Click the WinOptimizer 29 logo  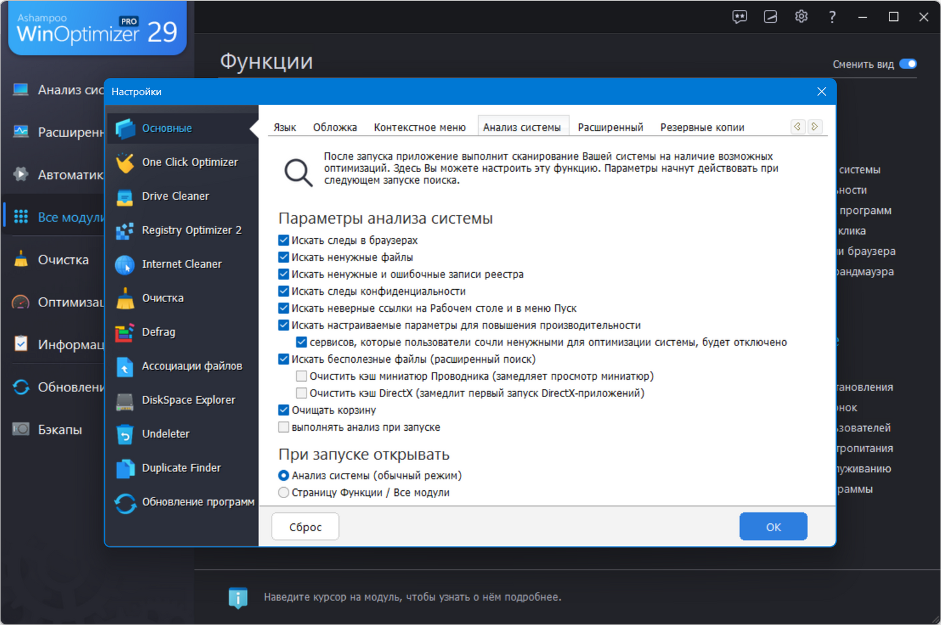coord(97,28)
